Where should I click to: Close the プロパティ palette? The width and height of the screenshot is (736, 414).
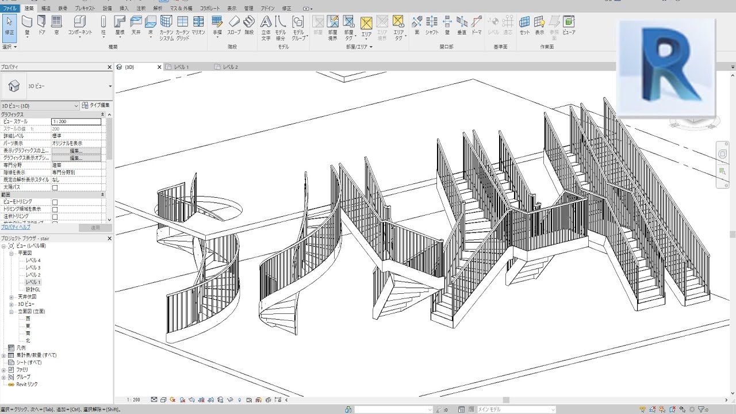pos(109,67)
